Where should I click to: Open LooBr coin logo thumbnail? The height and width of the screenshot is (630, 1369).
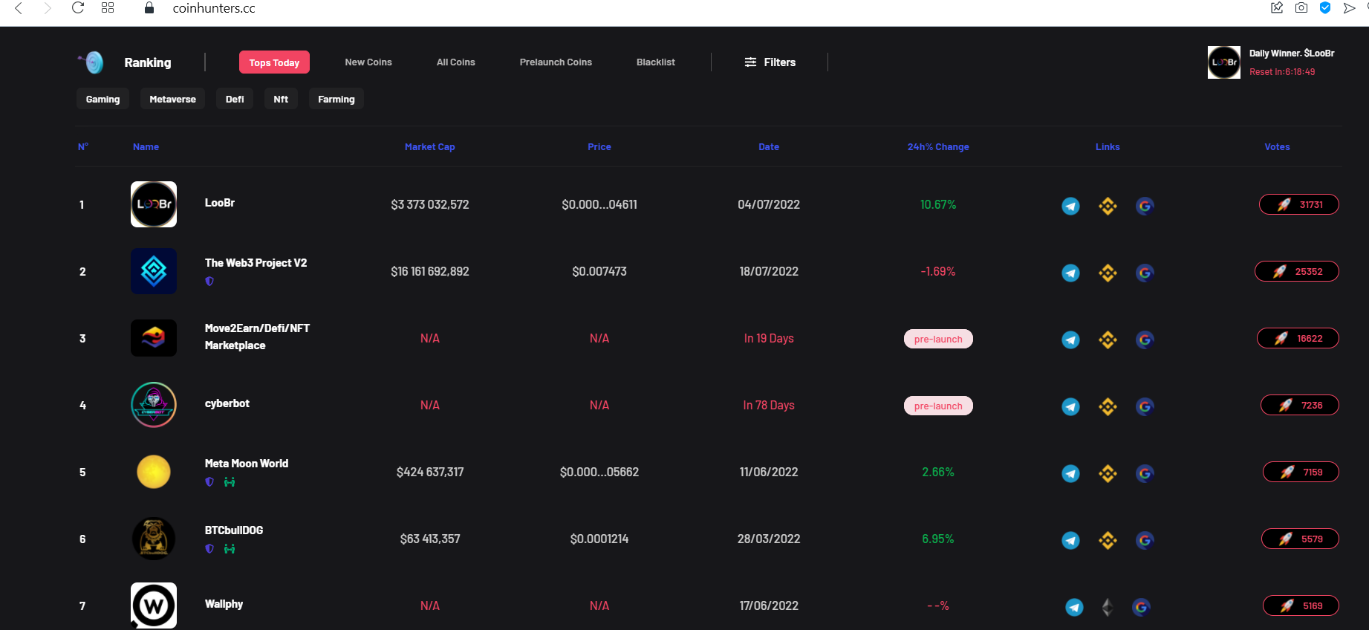154,204
